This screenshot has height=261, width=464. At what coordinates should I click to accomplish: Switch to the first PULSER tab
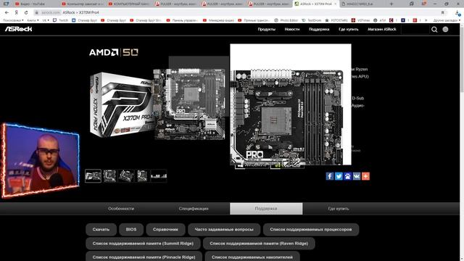tap(176, 4)
